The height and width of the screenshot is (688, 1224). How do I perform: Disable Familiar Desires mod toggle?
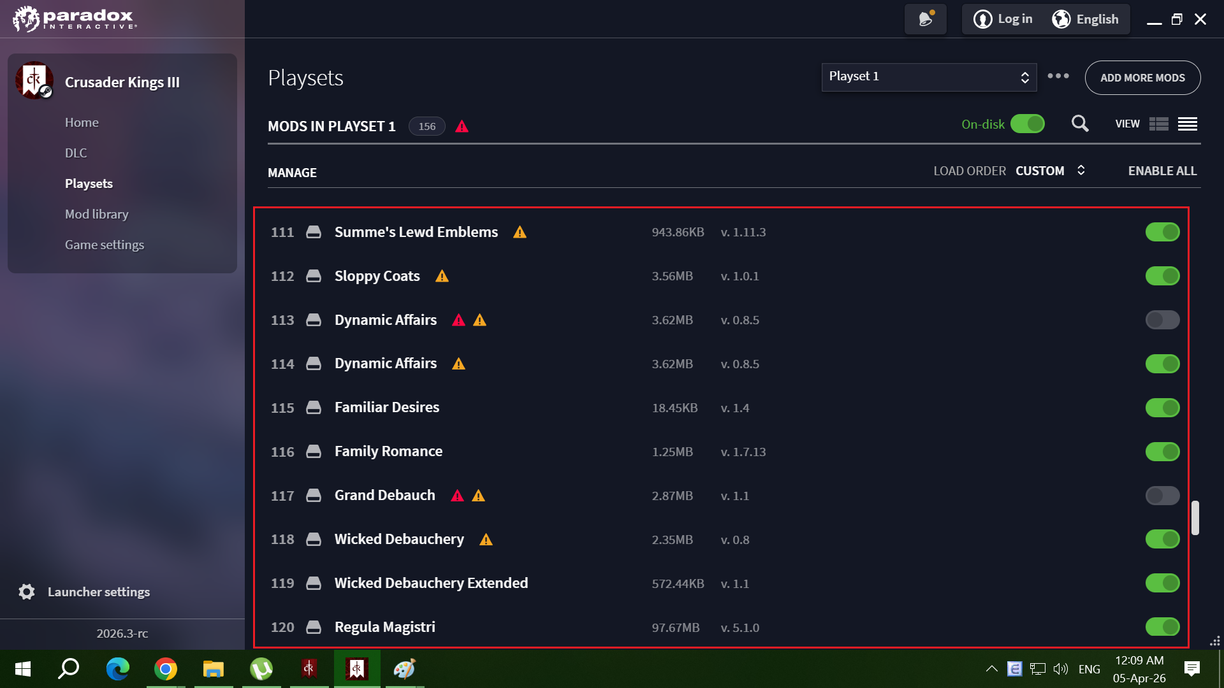pyautogui.click(x=1162, y=408)
